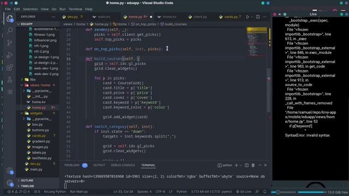Open editor More Actions menu

pos(264,17)
